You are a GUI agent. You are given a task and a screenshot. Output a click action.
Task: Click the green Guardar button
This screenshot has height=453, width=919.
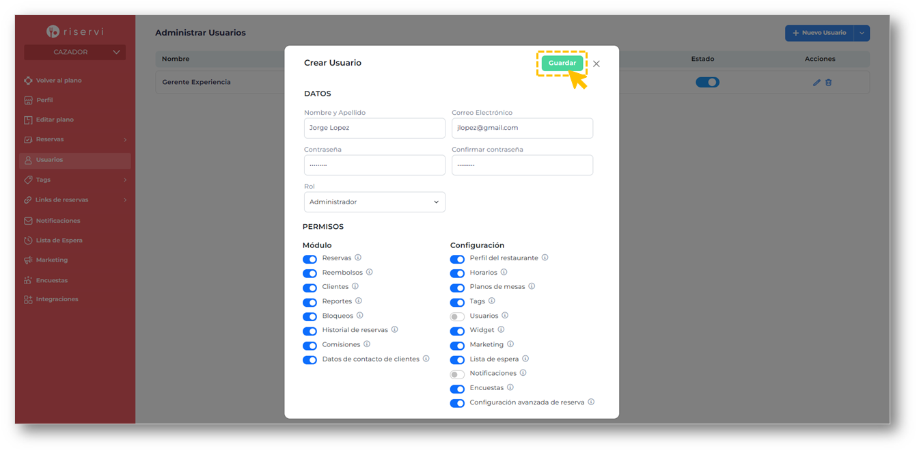click(x=562, y=63)
